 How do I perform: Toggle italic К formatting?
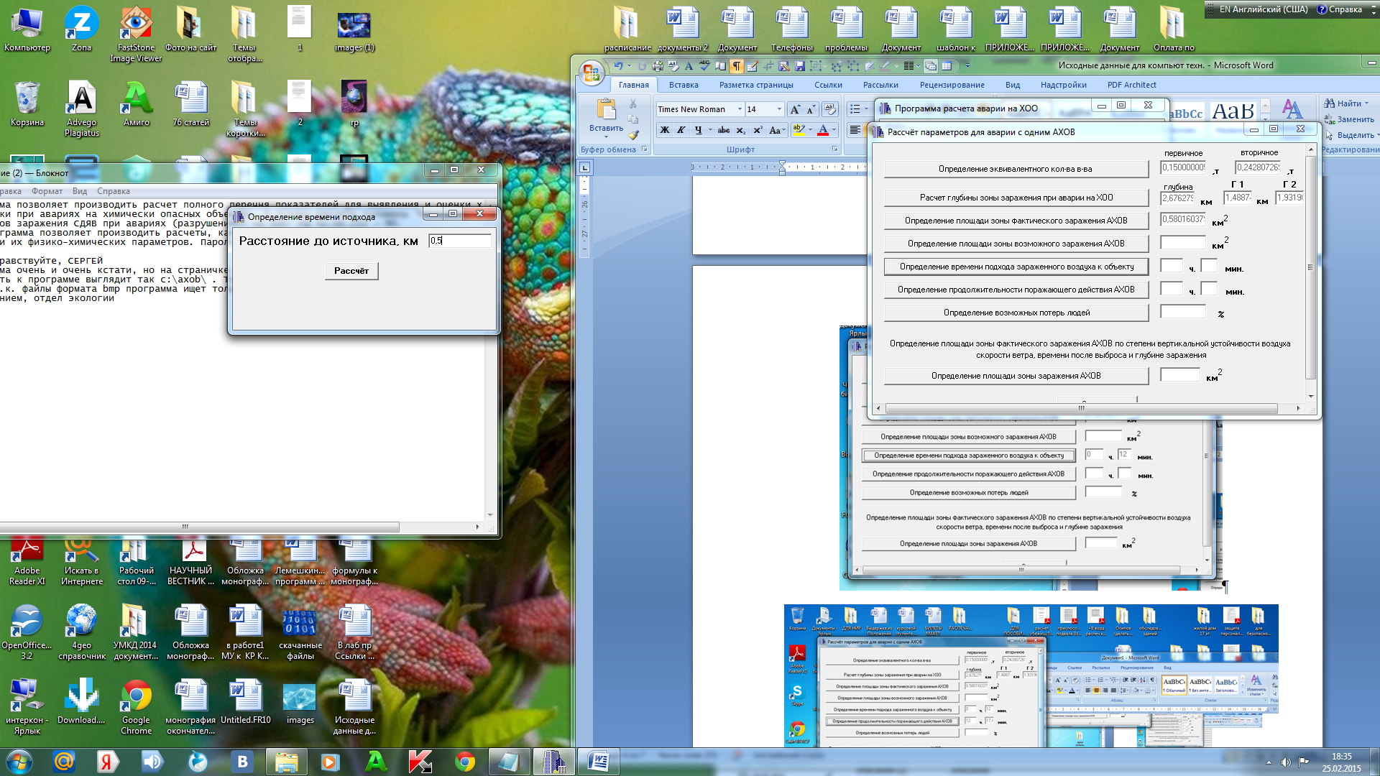tap(681, 130)
